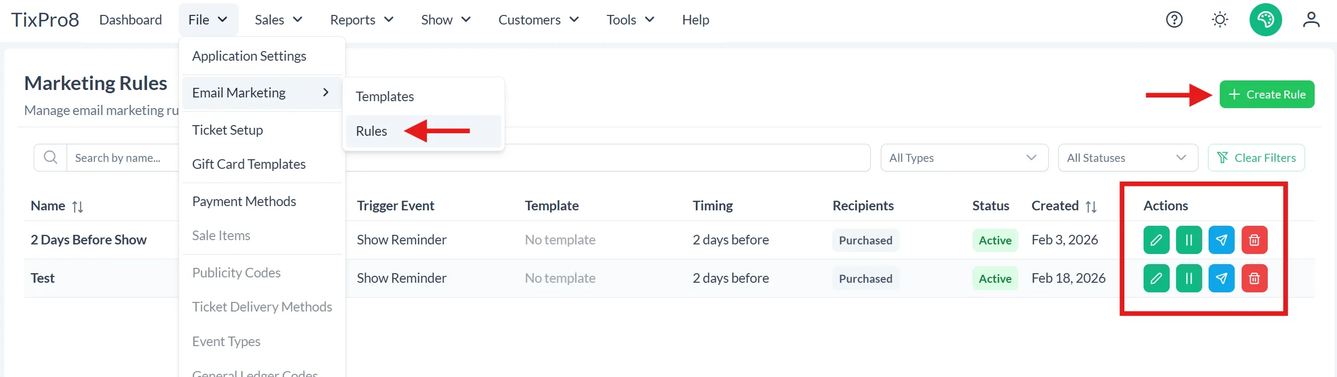Click Clear Filters button
Viewport: 1337px width, 377px height.
[x=1256, y=158]
